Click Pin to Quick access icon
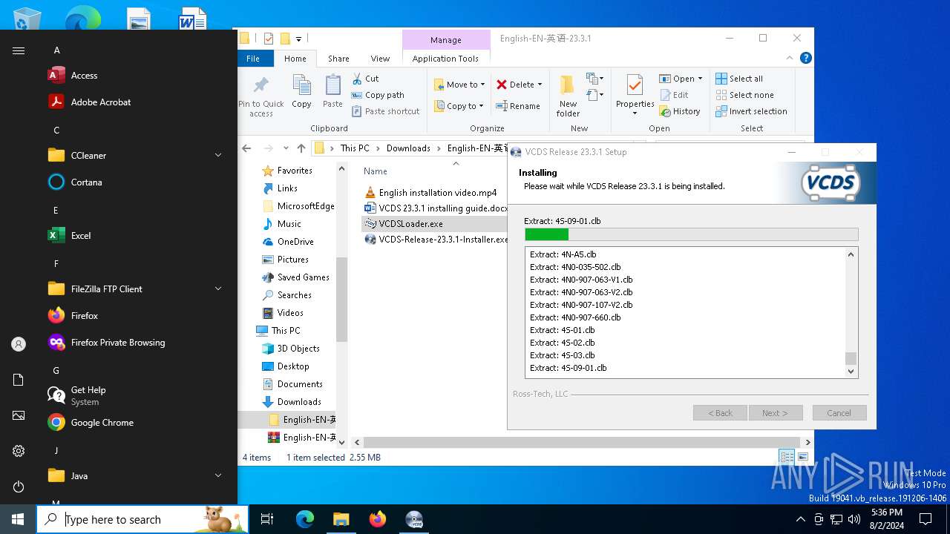Image resolution: width=950 pixels, height=534 pixels. tap(261, 95)
